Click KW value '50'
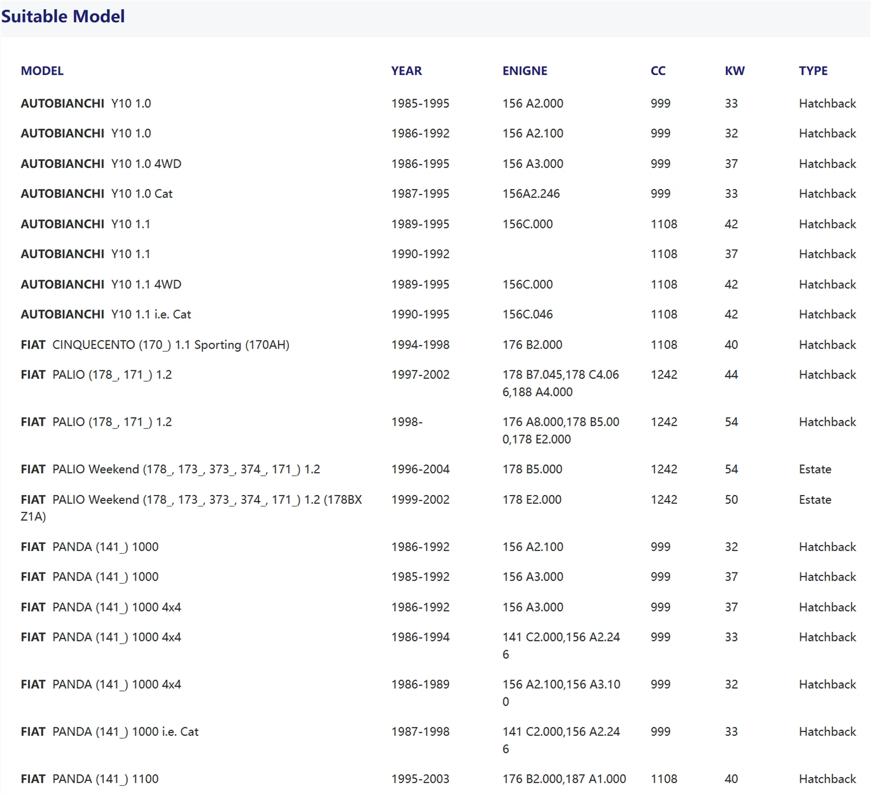871x795 pixels. tap(731, 500)
